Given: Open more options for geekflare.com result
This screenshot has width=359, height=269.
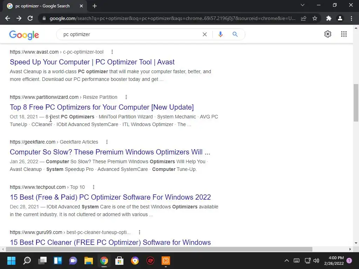Looking at the screenshot, I should point(107,142).
